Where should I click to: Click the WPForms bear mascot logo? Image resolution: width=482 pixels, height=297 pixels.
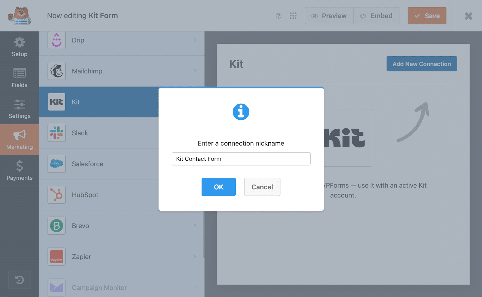click(19, 16)
